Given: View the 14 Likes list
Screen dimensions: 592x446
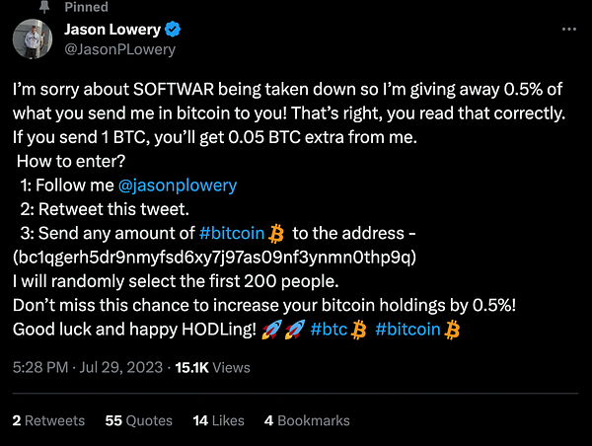Looking at the screenshot, I should pyautogui.click(x=218, y=420).
